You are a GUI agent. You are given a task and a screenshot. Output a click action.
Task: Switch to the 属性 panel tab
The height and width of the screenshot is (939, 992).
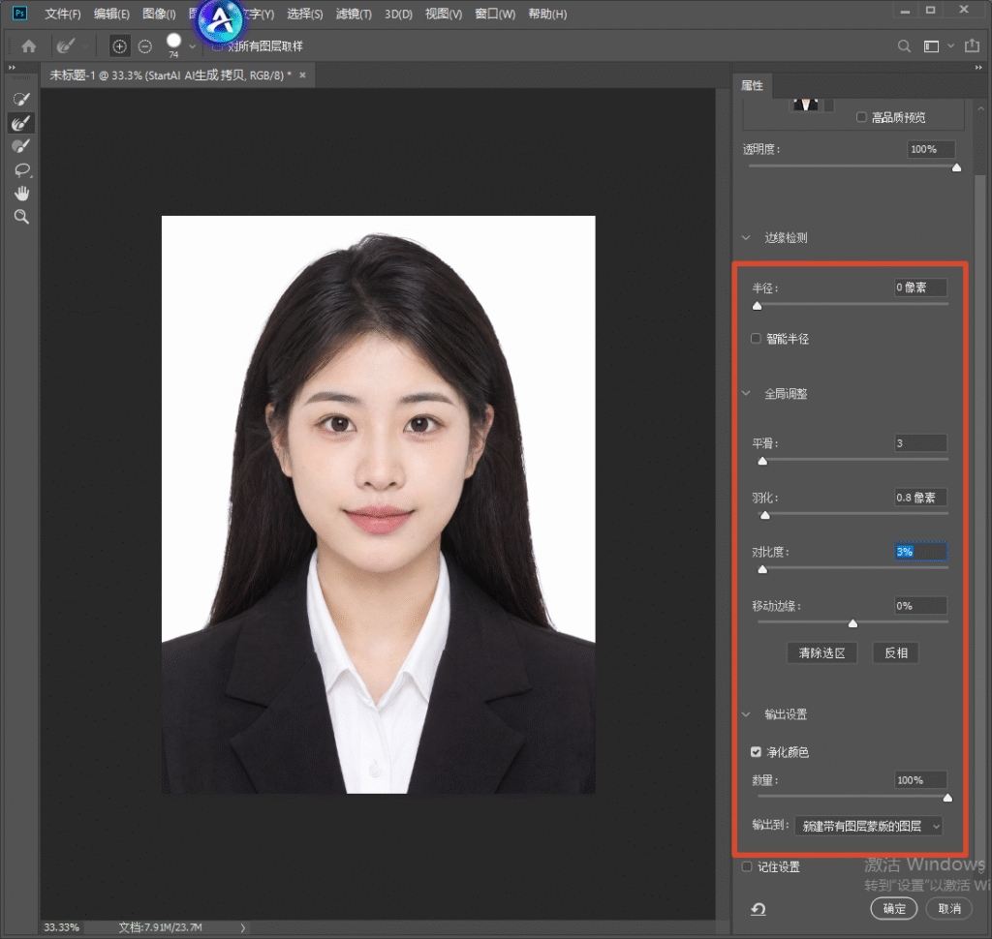[x=752, y=85]
